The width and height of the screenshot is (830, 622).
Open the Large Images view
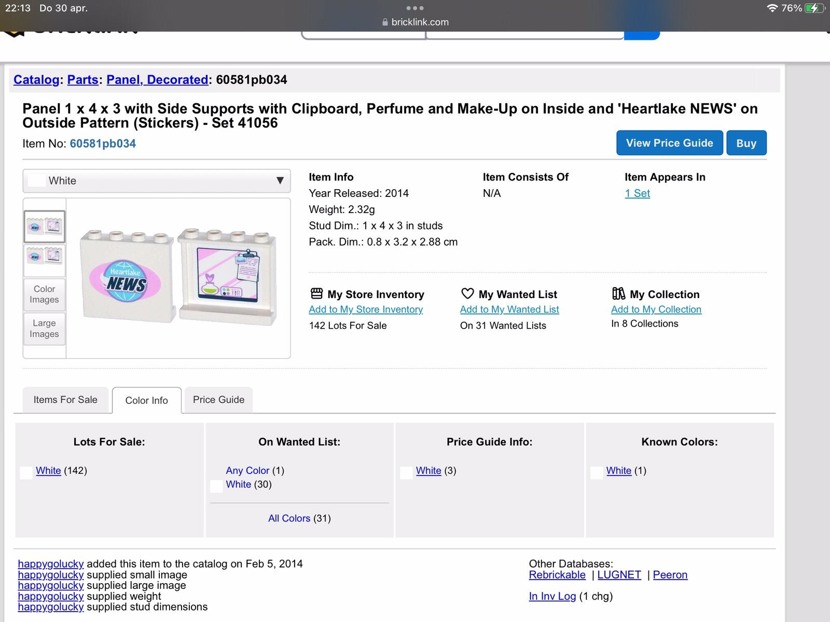coord(44,329)
